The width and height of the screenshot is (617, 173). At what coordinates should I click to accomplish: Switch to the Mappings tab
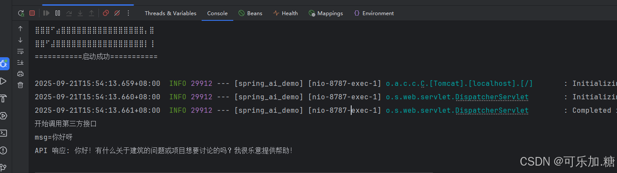pos(326,13)
